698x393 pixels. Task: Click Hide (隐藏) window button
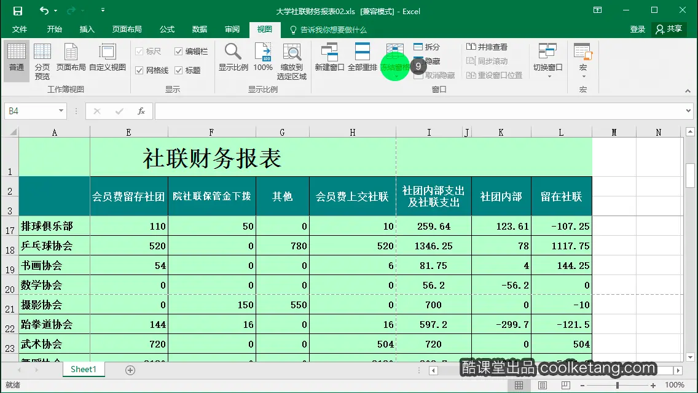[x=426, y=61]
